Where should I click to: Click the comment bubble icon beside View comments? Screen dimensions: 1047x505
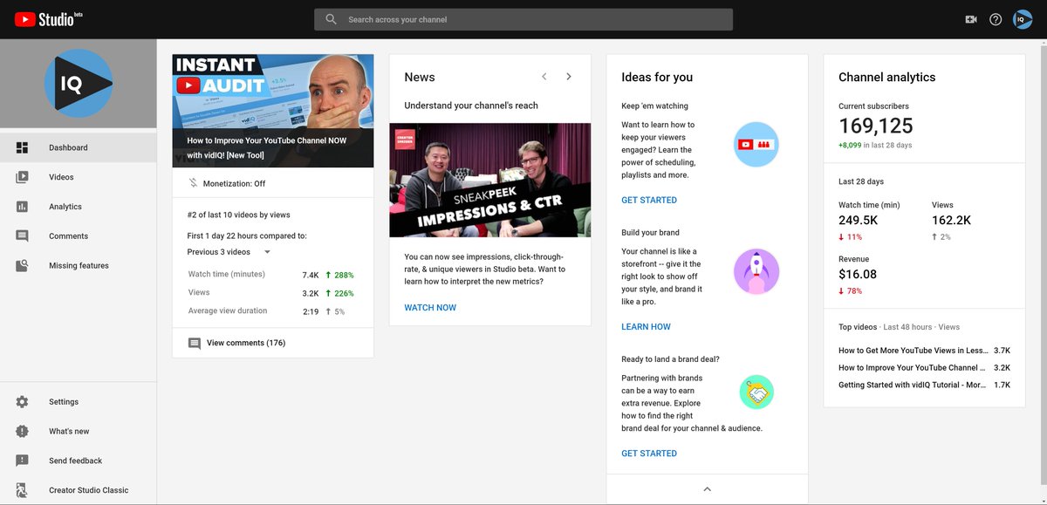click(195, 344)
